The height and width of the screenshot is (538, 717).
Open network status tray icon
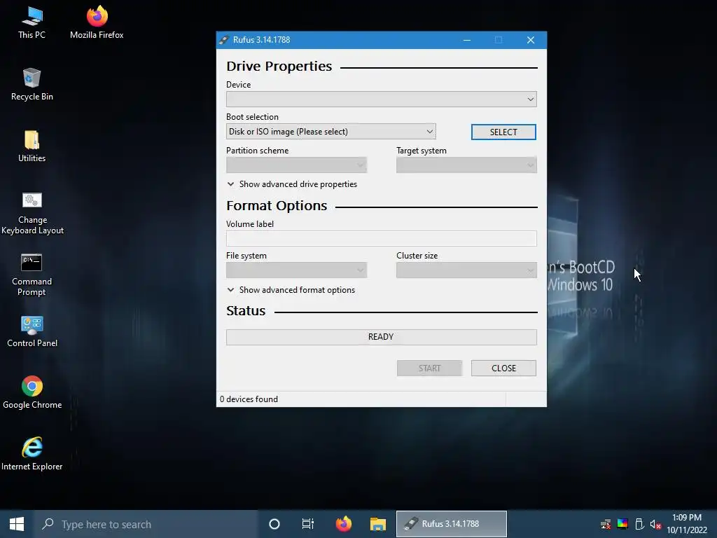(x=606, y=524)
